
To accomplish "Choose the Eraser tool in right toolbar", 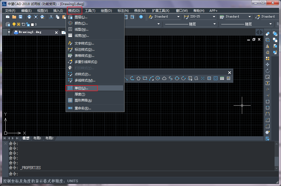I will (x=267, y=34).
